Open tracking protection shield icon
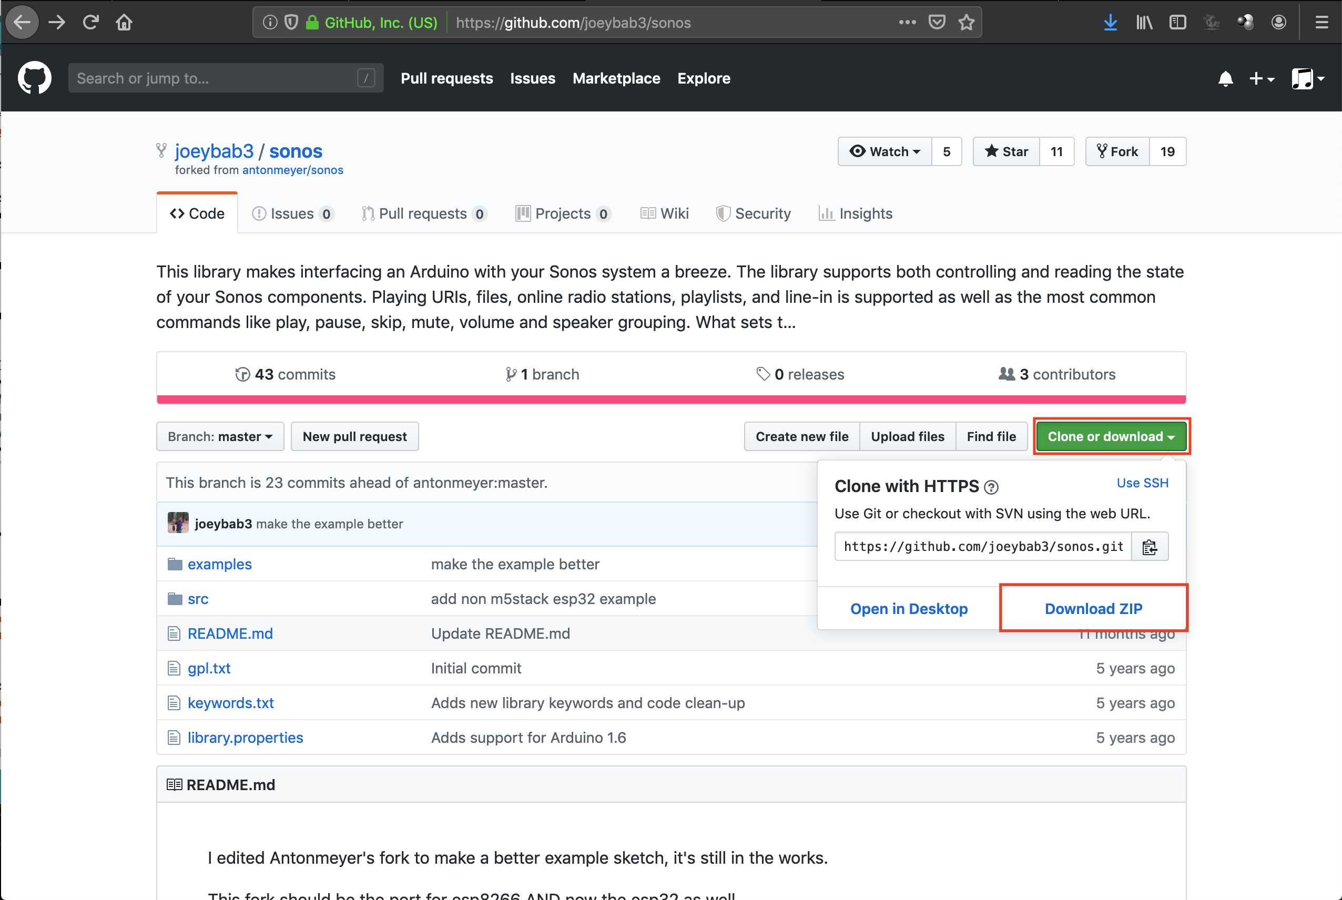Screen dimensions: 1342x900 tap(291, 23)
